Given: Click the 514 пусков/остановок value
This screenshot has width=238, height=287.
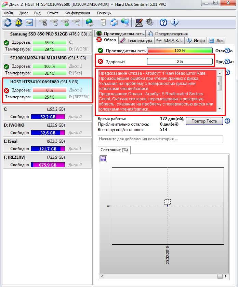Looking at the screenshot, I should pyautogui.click(x=163, y=130).
